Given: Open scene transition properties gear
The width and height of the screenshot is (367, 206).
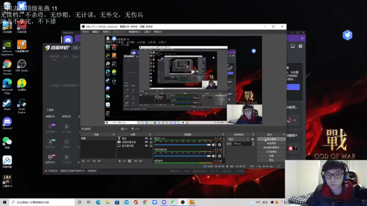Looking at the screenshot, I should pos(253,139).
